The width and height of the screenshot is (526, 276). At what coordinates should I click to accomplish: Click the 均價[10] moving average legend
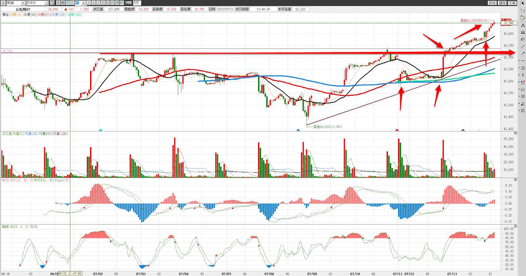(x=16, y=15)
